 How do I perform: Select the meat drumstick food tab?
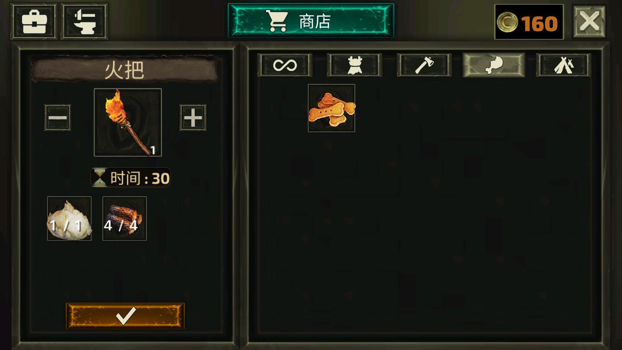coord(494,65)
